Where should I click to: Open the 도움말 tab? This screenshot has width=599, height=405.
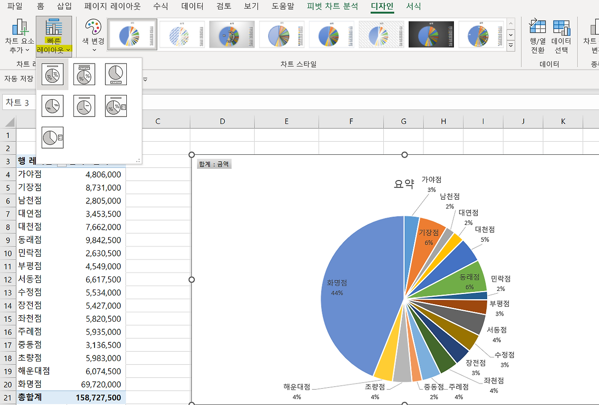(x=283, y=6)
